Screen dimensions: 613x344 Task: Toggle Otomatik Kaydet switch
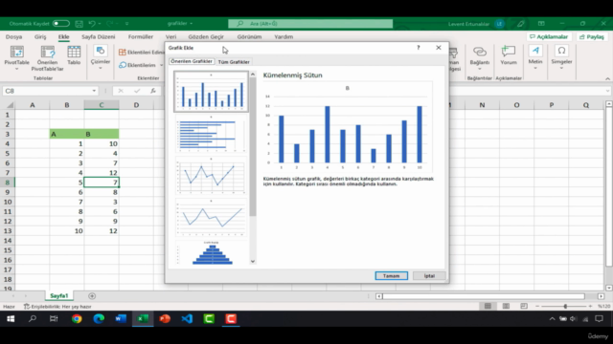point(61,24)
